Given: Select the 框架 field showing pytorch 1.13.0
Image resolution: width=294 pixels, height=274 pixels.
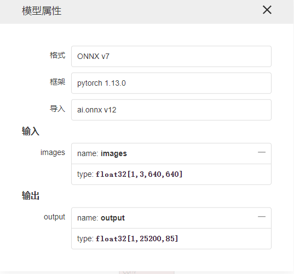Looking at the screenshot, I should 171,83.
